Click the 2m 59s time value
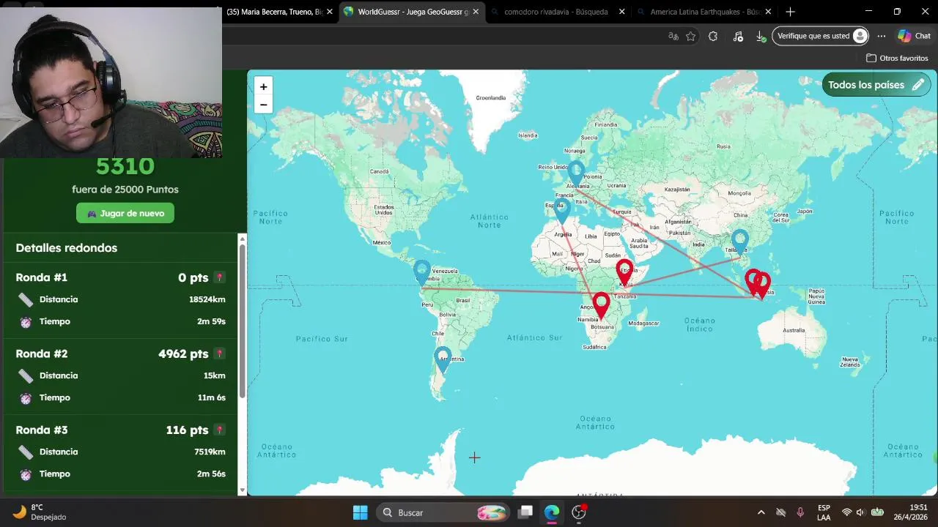Viewport: 938px width, 527px height. tap(211, 321)
